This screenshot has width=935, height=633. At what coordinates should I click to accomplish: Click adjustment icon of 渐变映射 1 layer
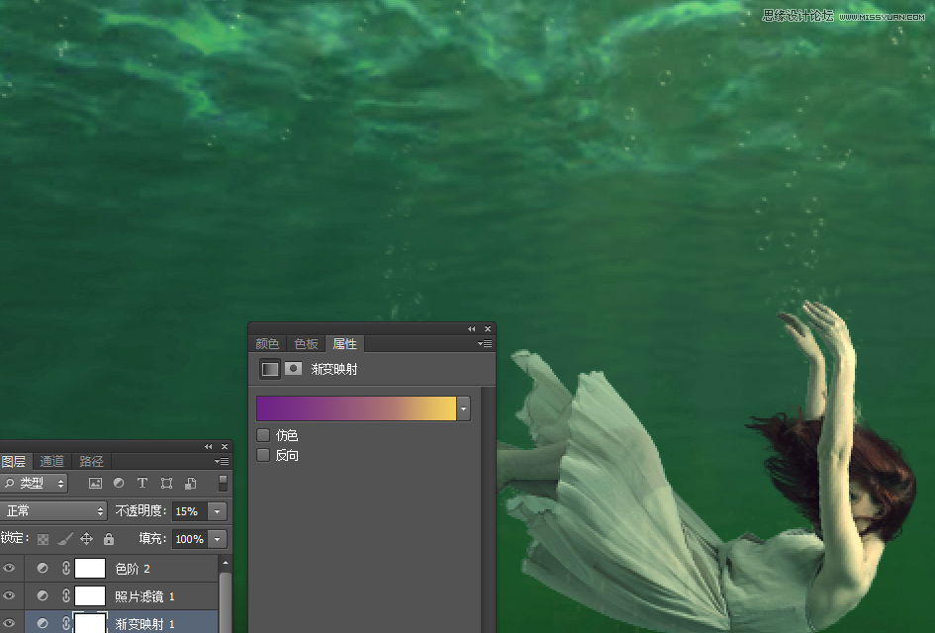point(43,623)
